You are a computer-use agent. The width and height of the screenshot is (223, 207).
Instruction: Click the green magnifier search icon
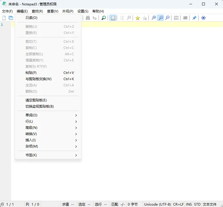104,18
